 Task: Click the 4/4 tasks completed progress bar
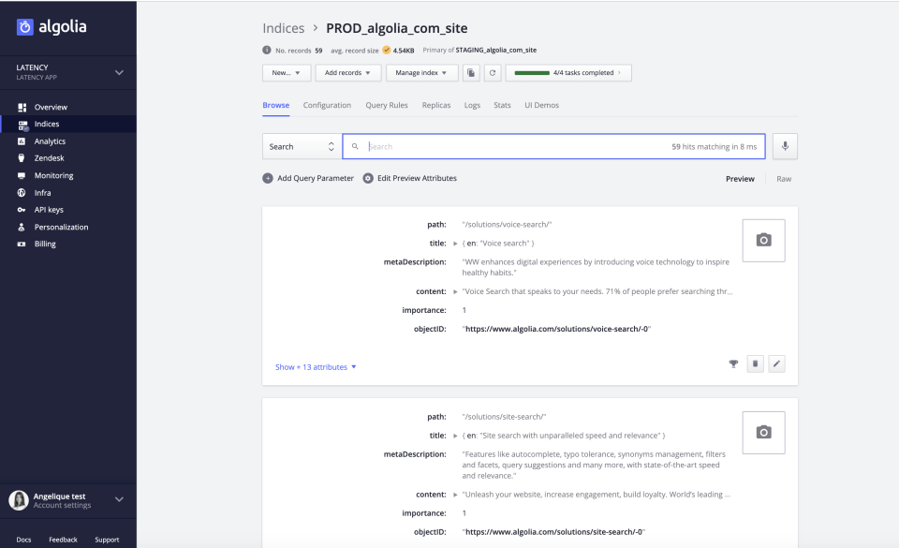[568, 72]
